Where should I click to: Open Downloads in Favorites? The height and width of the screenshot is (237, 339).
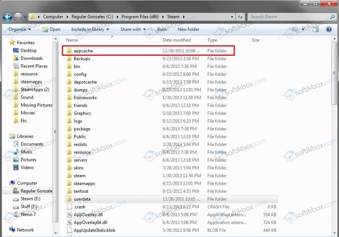click(x=28, y=58)
